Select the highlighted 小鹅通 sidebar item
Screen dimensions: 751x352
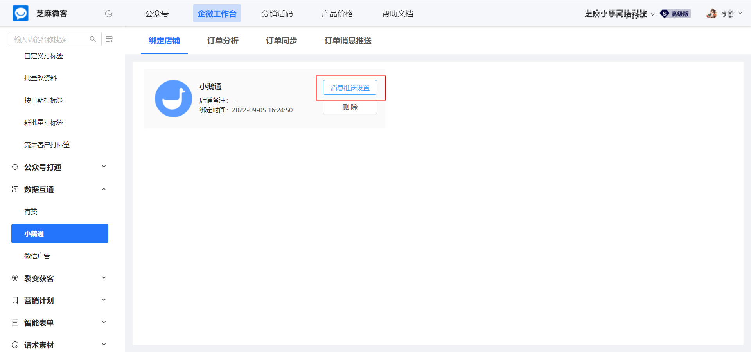click(x=60, y=234)
